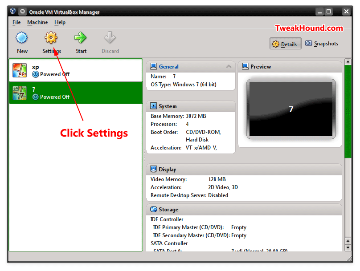This screenshot has width=360, height=271.
Task: Click the New virtual machine icon
Action: point(22,37)
